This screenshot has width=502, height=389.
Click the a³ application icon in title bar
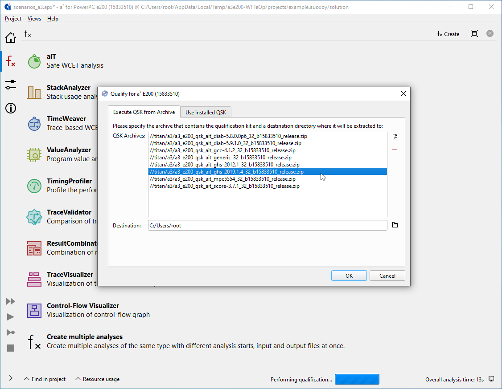pos(8,7)
